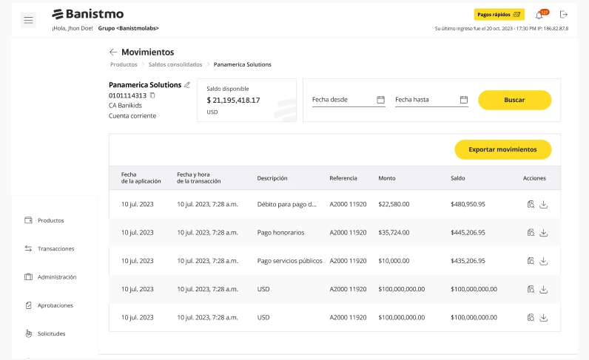The image size is (589, 360).
Task: Click Saldo disponible balance card
Action: click(x=247, y=101)
